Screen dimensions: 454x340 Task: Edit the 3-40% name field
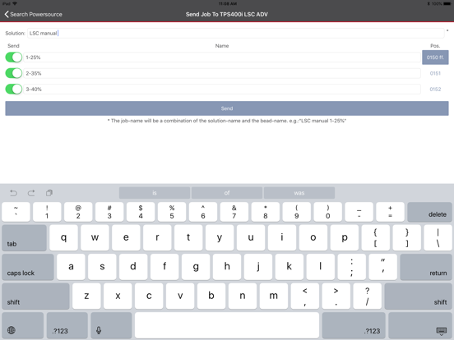222,89
